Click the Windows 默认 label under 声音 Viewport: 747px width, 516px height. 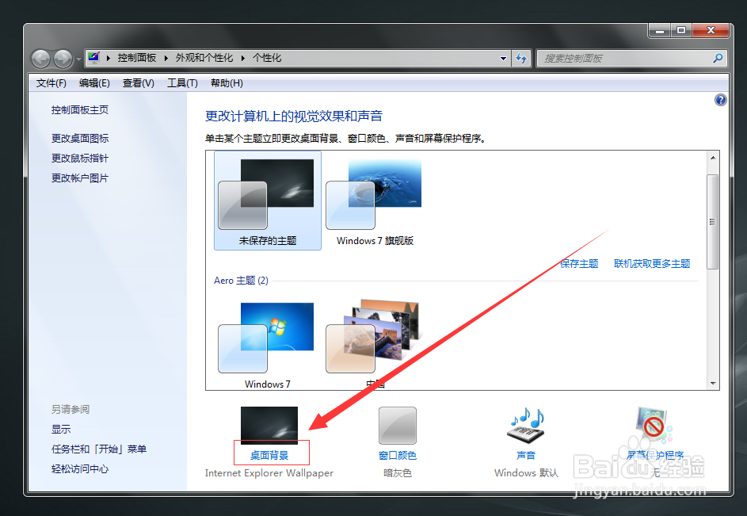[x=526, y=473]
